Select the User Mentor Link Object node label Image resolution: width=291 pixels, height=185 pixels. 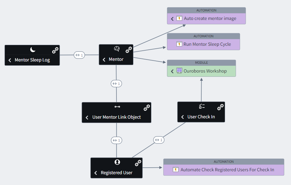[x=116, y=117]
